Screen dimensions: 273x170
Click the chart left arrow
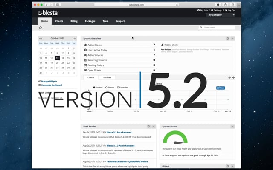pos(229,77)
